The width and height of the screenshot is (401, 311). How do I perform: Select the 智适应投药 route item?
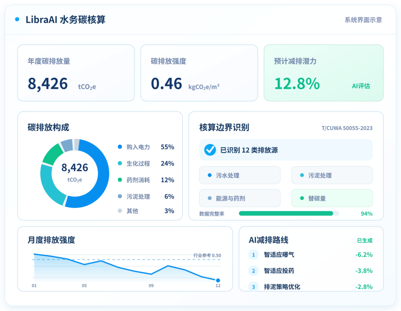pyautogui.click(x=310, y=271)
